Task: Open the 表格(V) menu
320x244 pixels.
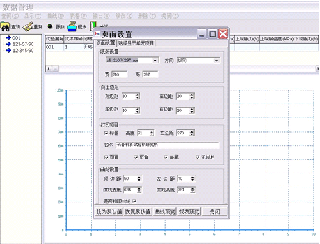Action: pos(78,16)
